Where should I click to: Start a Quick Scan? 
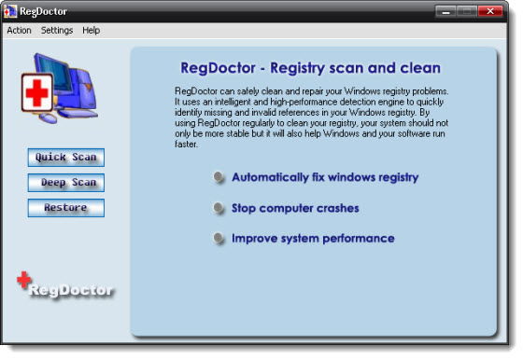coord(66,158)
